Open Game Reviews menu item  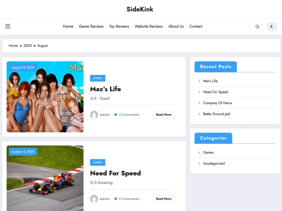tap(91, 27)
